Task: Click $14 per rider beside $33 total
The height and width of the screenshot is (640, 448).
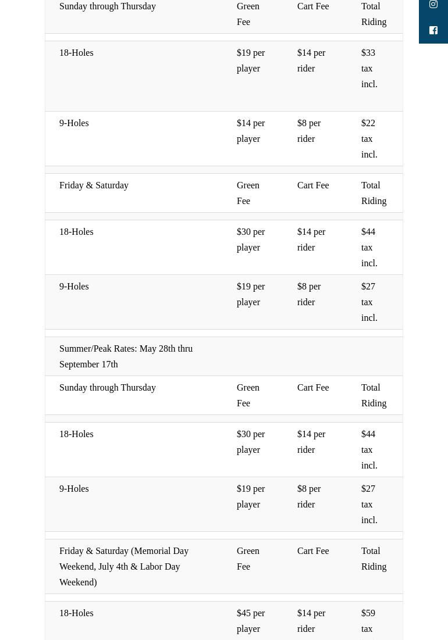Action: click(x=311, y=60)
